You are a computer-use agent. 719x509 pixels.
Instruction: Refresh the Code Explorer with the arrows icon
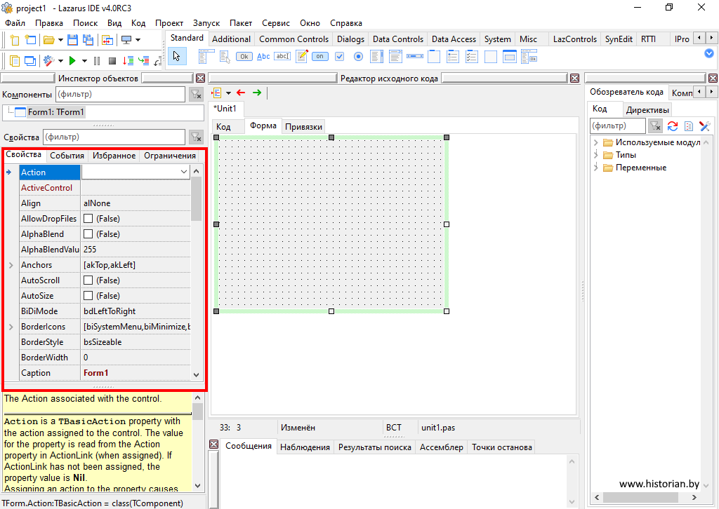672,126
